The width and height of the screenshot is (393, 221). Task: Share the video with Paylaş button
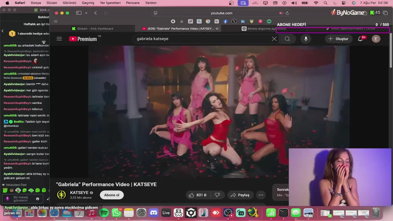pyautogui.click(x=240, y=195)
